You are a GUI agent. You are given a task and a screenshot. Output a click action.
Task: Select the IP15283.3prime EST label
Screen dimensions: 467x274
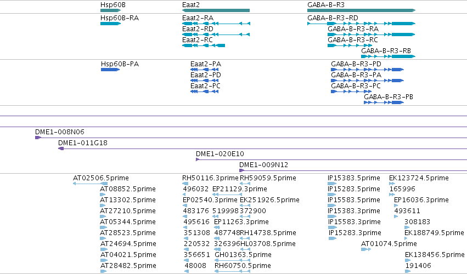pyautogui.click(x=355, y=233)
